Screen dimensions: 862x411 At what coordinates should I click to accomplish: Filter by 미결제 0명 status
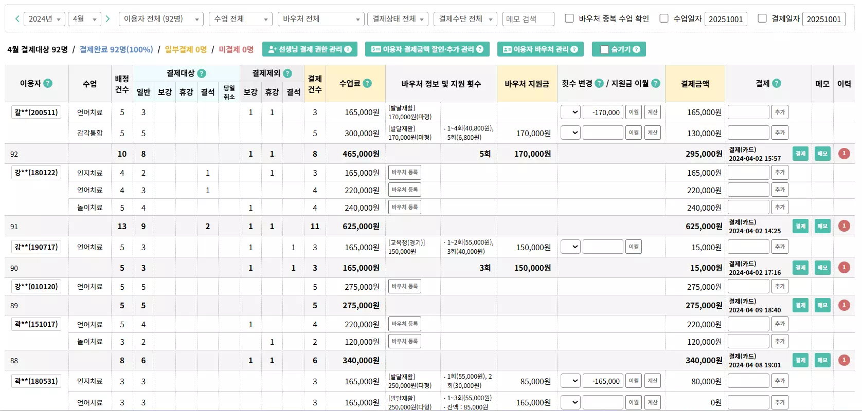point(236,49)
